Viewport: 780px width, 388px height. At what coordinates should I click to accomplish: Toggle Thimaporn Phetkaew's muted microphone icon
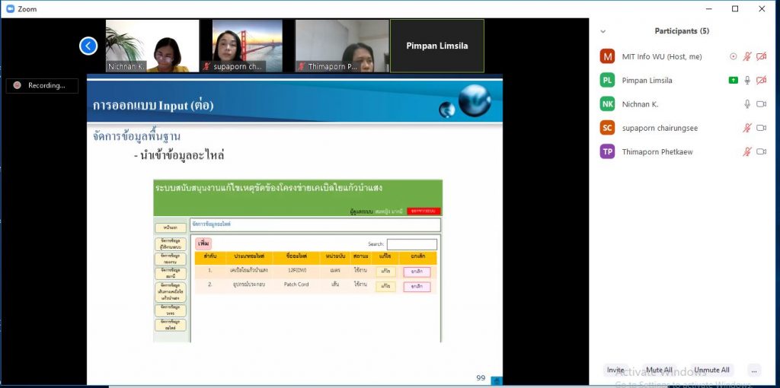tap(747, 152)
